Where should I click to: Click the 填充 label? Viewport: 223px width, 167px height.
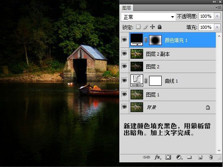192,27
